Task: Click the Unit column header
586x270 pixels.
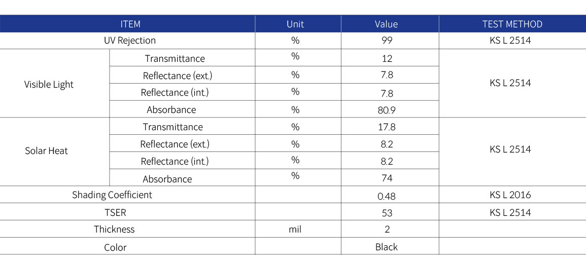Action: click(x=295, y=24)
